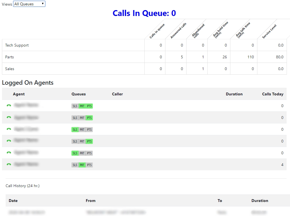The image size is (290, 216).
Task: Open the Views All Queues dropdown
Action: (x=29, y=4)
